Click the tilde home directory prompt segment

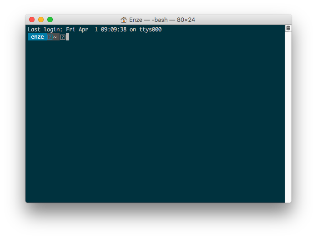point(55,37)
